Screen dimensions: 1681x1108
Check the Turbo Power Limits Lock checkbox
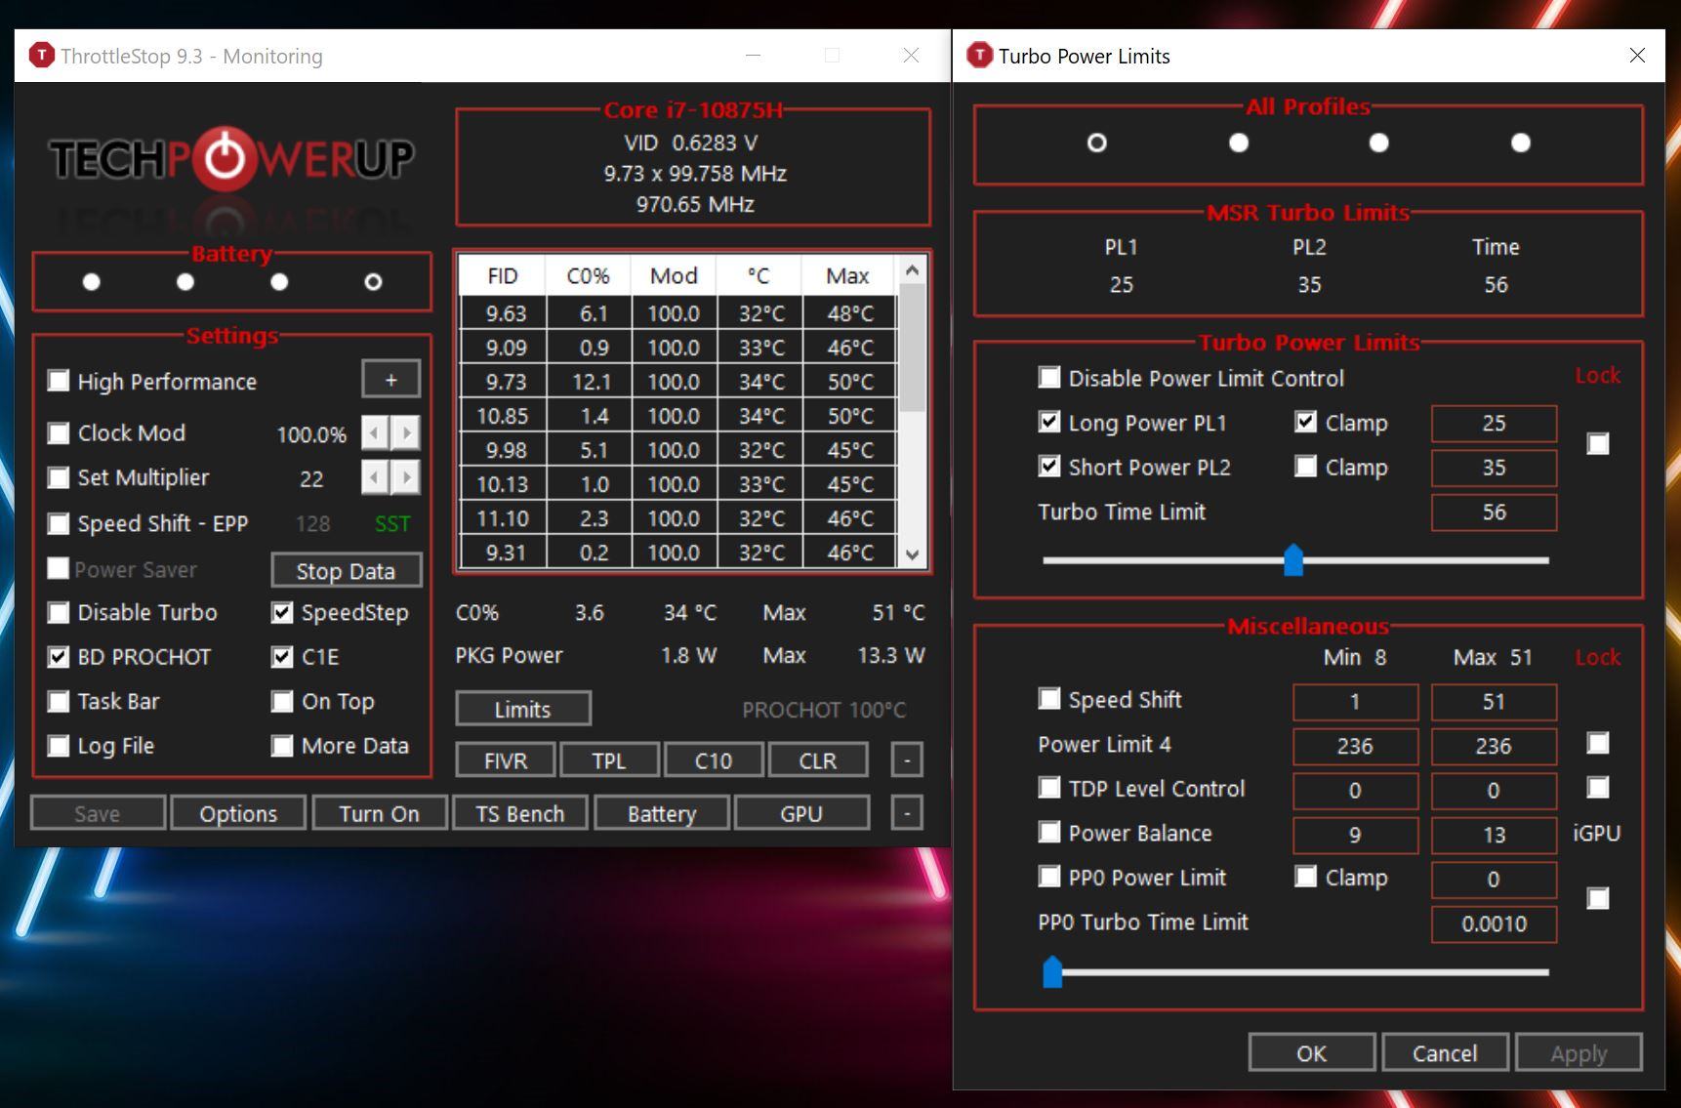coord(1598,444)
